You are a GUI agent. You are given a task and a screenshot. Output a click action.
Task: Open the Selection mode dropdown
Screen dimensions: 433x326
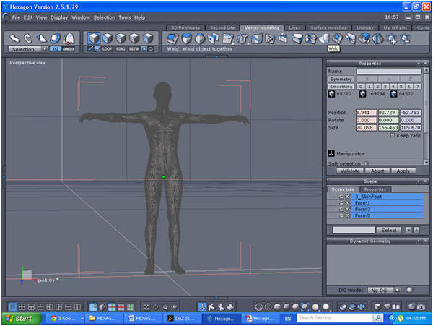28,49
